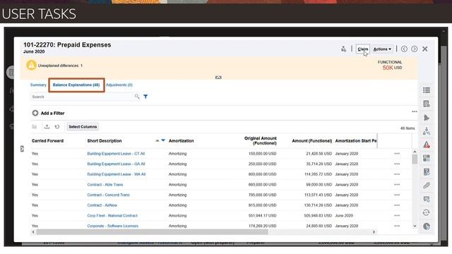Image resolution: width=452 pixels, height=254 pixels.
Task: Open the workflow icon in right sidebar
Action: click(x=427, y=132)
